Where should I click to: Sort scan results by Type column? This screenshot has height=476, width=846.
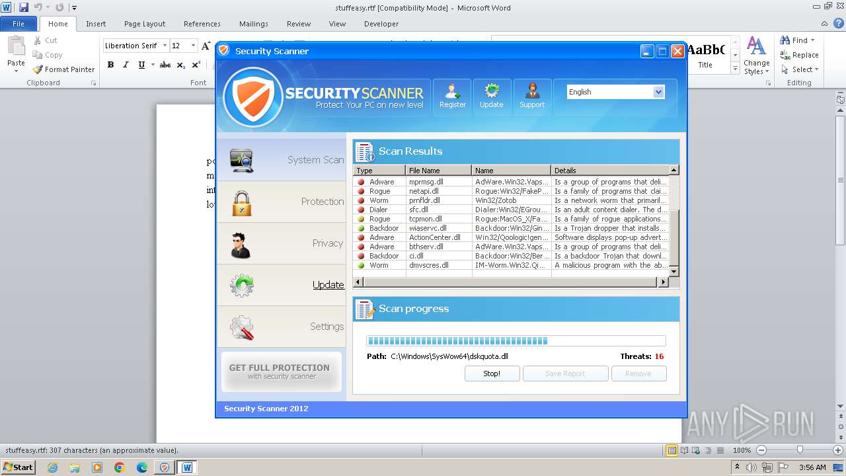point(379,171)
